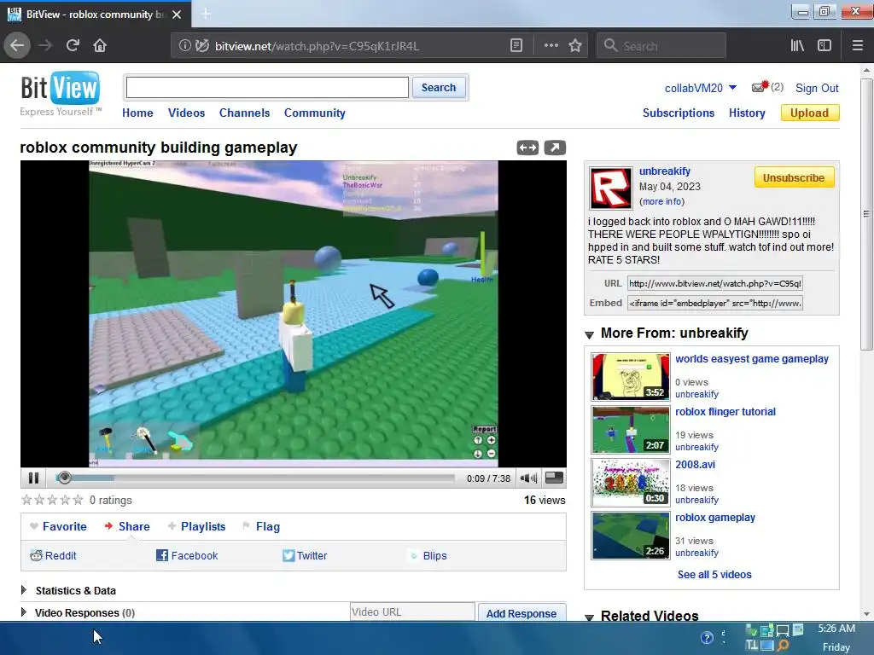Open the browser library icon
874x655 pixels.
[x=797, y=46]
